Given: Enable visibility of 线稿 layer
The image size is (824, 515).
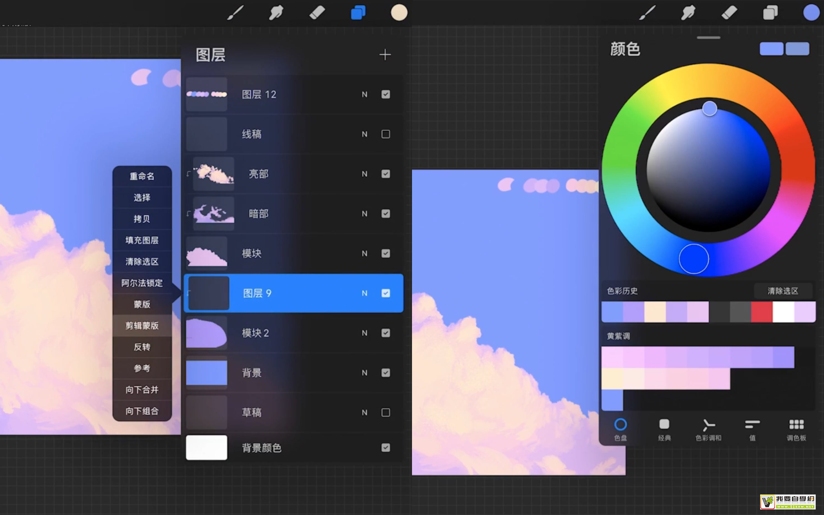Looking at the screenshot, I should [385, 134].
